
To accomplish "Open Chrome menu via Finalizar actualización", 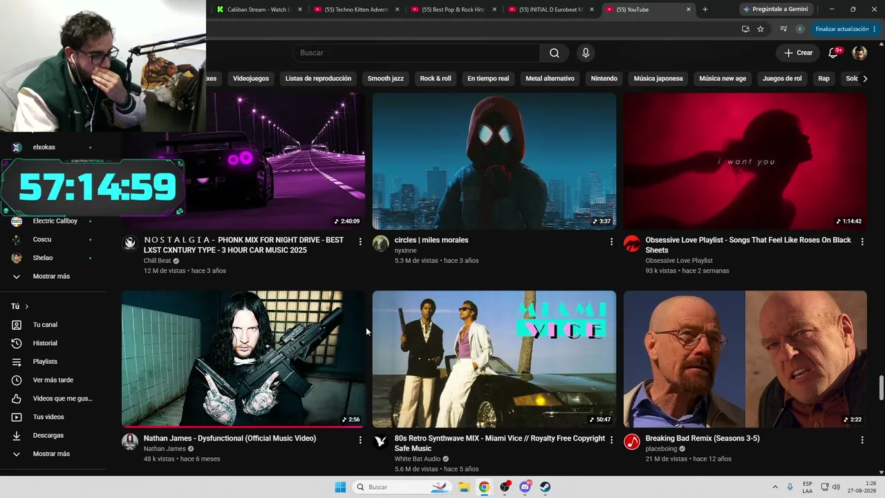I will click(x=845, y=29).
